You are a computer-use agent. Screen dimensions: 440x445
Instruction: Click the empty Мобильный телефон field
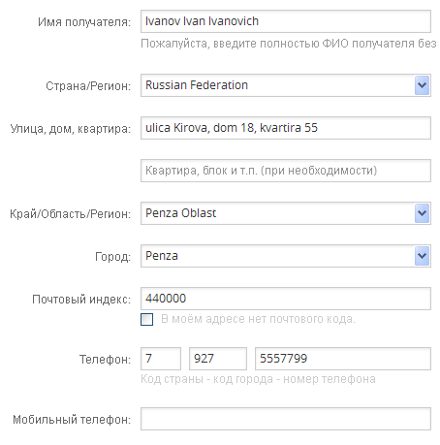(286, 419)
